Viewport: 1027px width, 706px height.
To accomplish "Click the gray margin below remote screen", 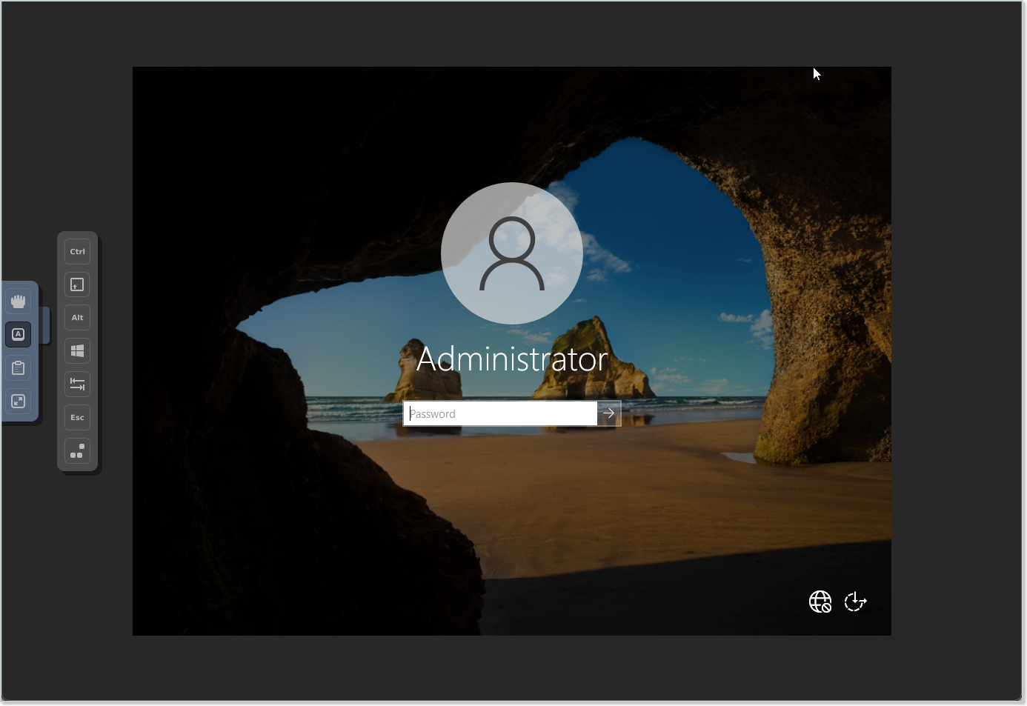I will tap(511, 667).
